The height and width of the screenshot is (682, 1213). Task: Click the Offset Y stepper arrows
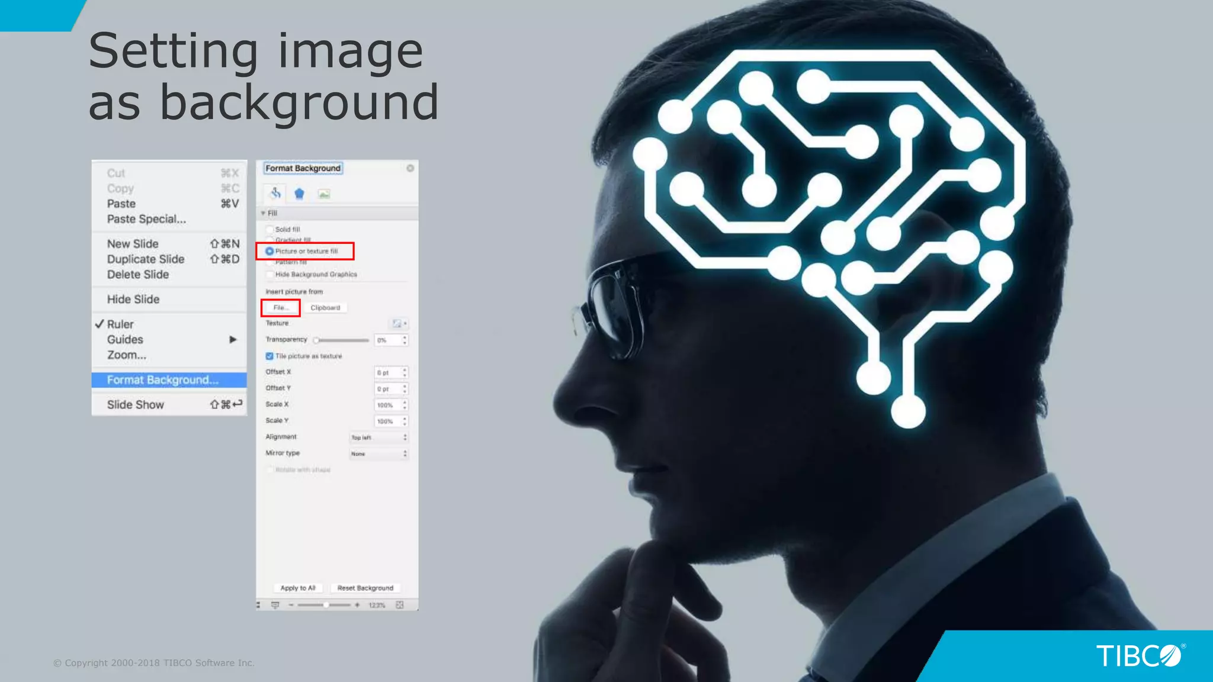pos(405,388)
